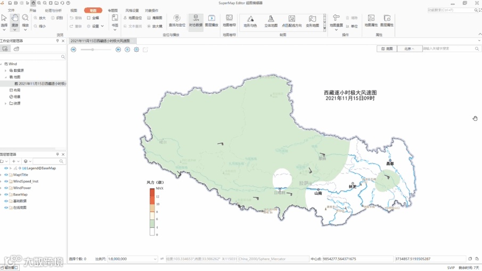Open the scale 1:8,000,000 dropdown

click(155, 259)
